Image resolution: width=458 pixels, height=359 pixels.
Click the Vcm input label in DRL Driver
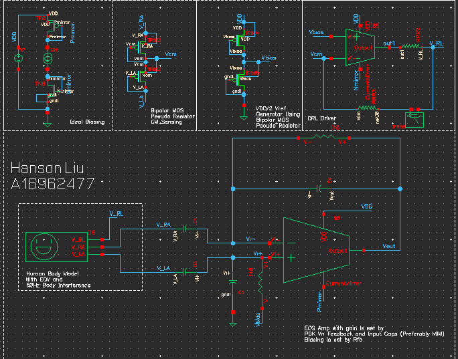point(316,54)
